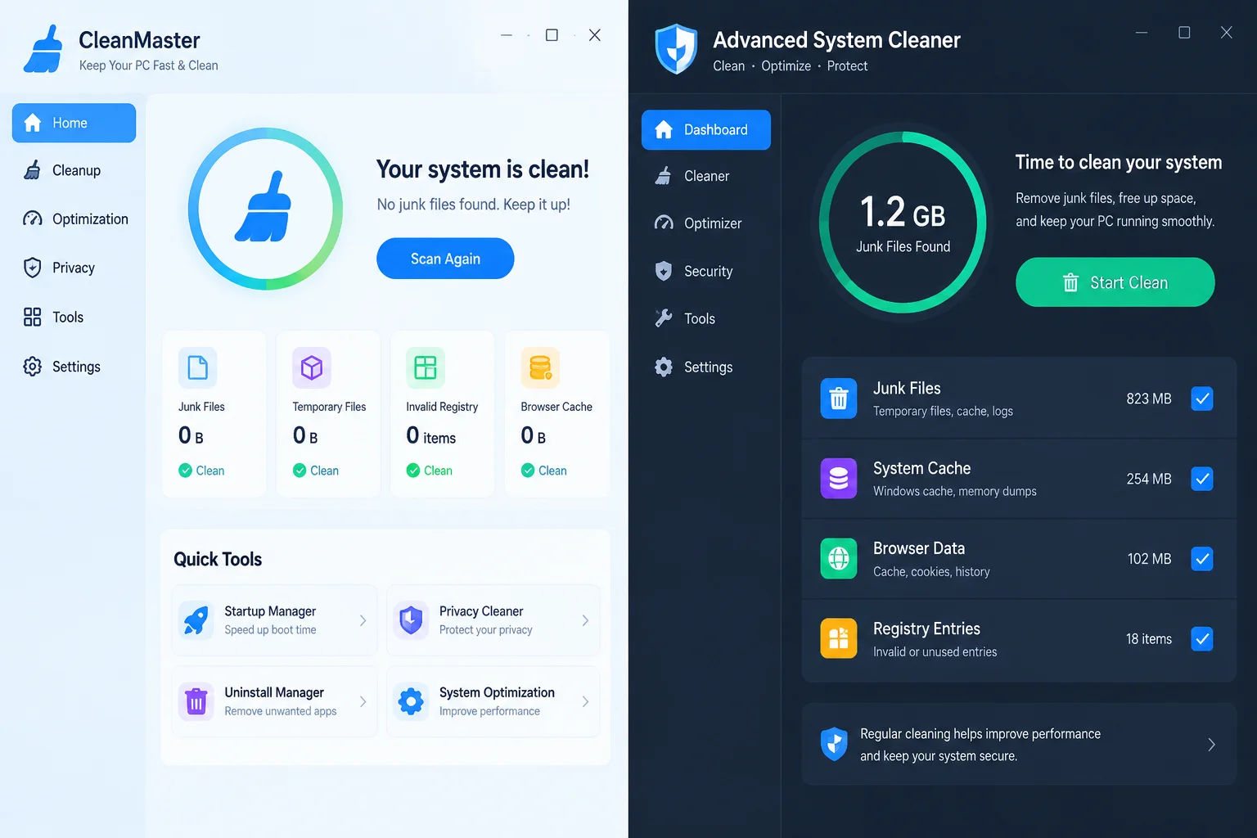Click the green Start Clean button
This screenshot has height=838, width=1257.
[1115, 282]
